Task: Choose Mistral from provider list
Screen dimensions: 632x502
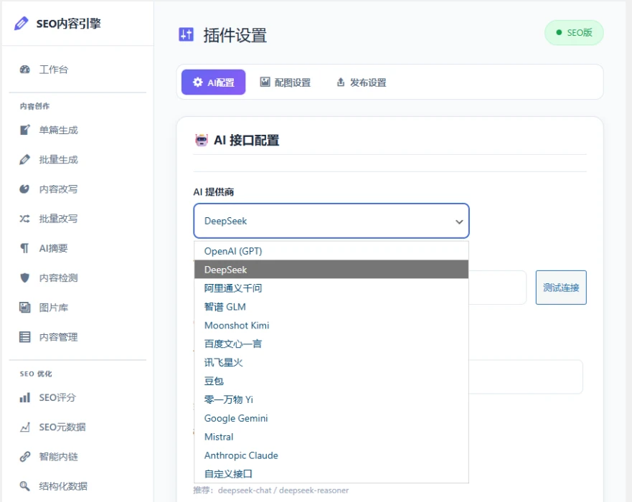Action: (331, 437)
